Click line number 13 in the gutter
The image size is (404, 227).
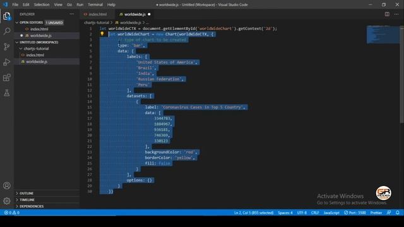(90, 96)
